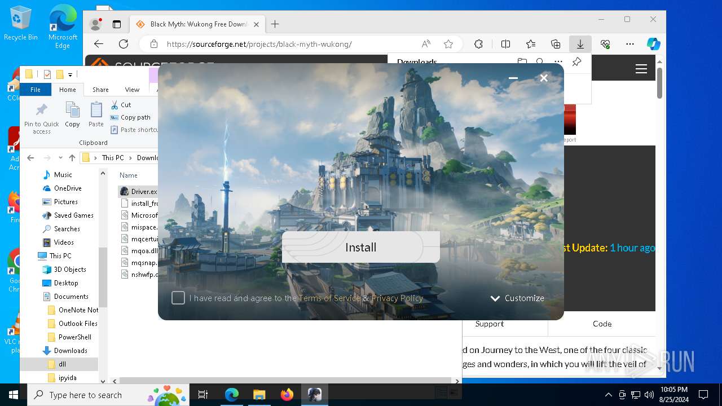
Task: Expand the Customize options in installer
Action: pos(517,298)
